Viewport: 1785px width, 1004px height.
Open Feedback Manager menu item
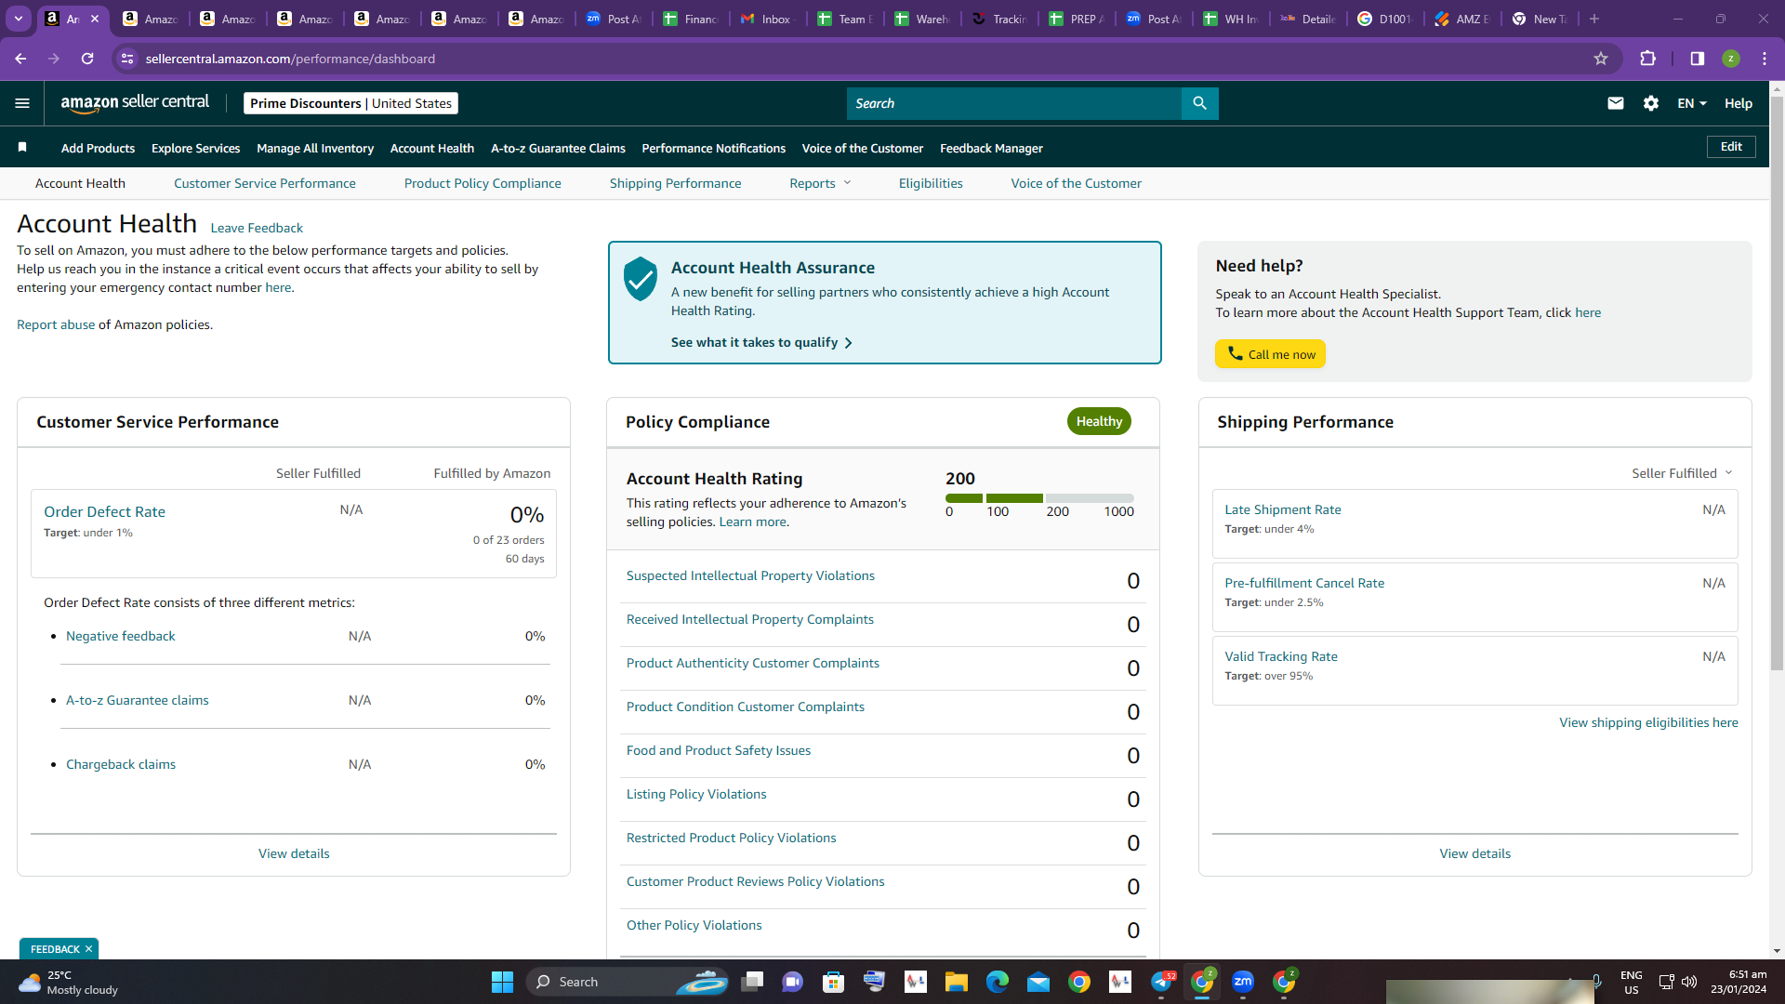pyautogui.click(x=991, y=148)
